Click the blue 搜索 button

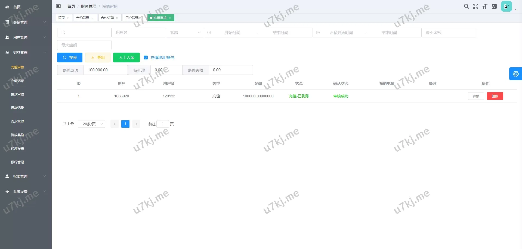[70, 58]
